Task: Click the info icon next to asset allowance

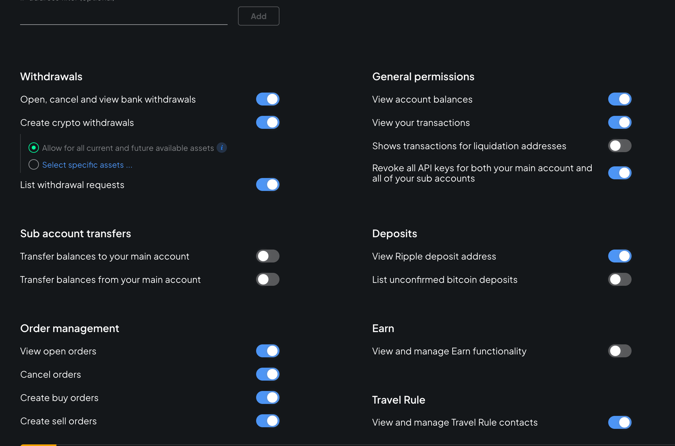Action: pyautogui.click(x=222, y=148)
